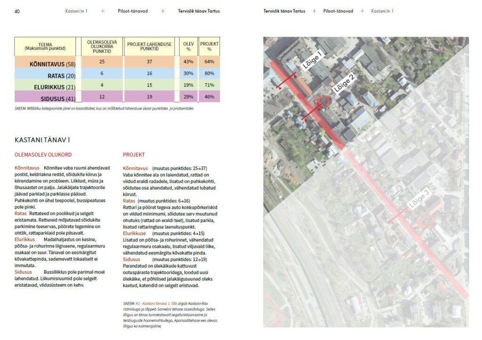The width and height of the screenshot is (482, 340).
Task: Click 'Lõige 1' label on map
Action: pos(313,60)
